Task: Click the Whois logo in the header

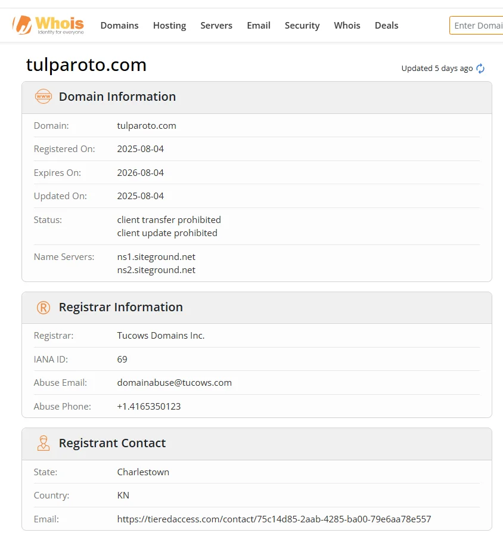Action: point(48,25)
